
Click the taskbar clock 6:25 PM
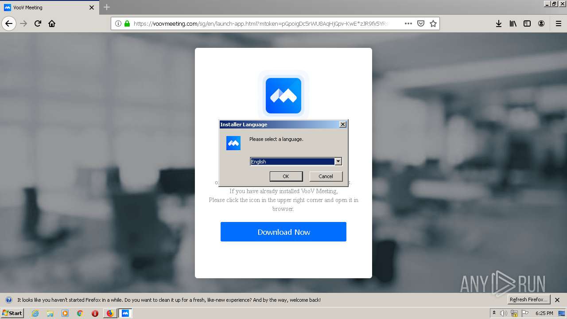point(544,313)
